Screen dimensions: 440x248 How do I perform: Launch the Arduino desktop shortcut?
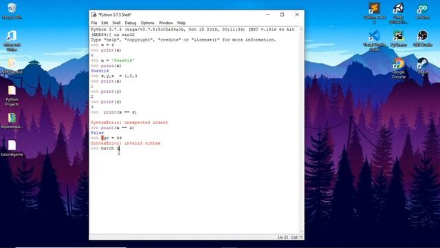point(423,11)
